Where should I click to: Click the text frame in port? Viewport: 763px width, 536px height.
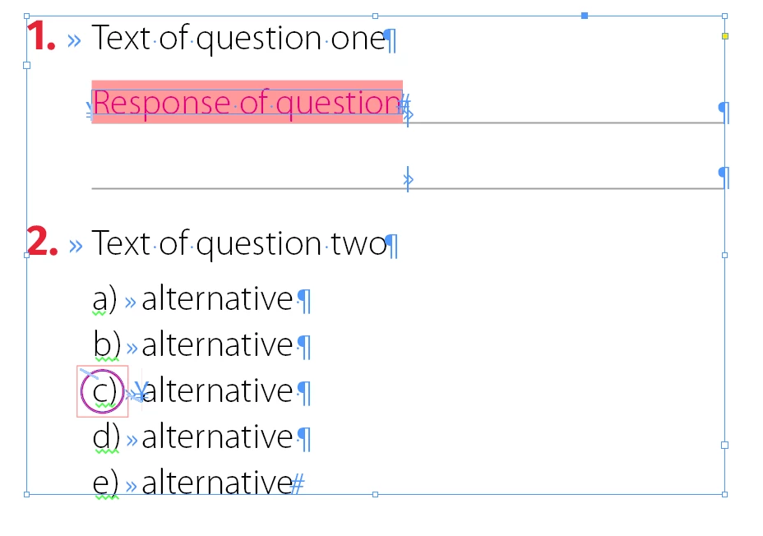27,65
